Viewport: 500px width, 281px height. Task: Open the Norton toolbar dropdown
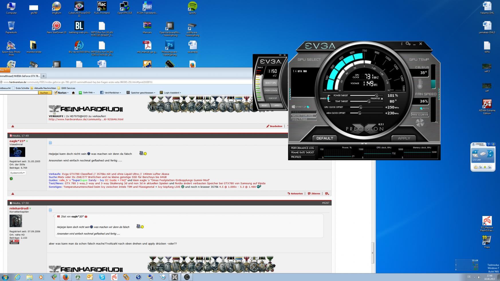[62, 93]
